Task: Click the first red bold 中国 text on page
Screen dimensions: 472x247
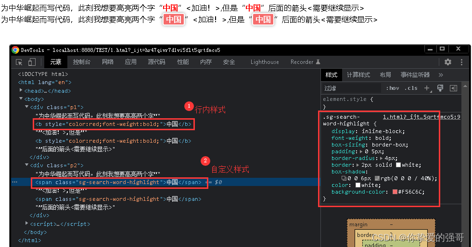Action: click(x=170, y=8)
